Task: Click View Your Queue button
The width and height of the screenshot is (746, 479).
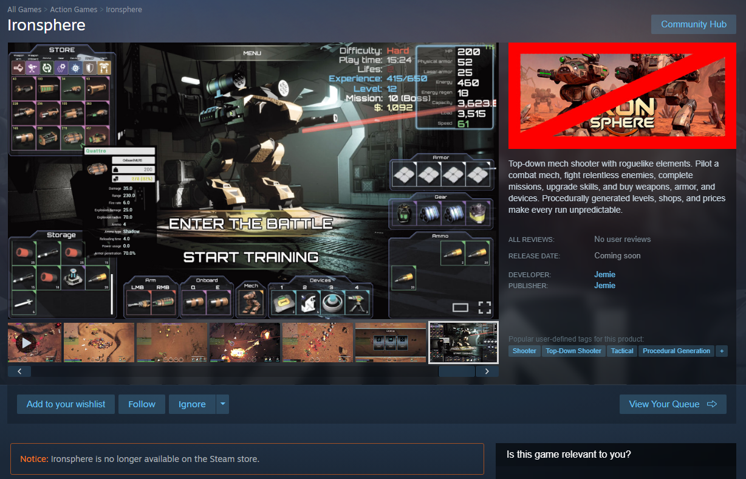Action: tap(672, 404)
